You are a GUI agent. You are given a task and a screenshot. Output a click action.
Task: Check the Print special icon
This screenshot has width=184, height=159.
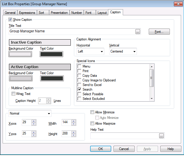[x=79, y=71]
